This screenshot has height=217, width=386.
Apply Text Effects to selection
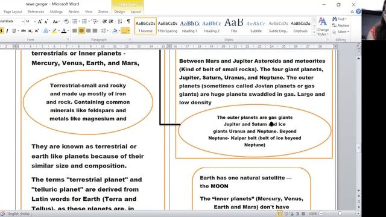coord(46,31)
